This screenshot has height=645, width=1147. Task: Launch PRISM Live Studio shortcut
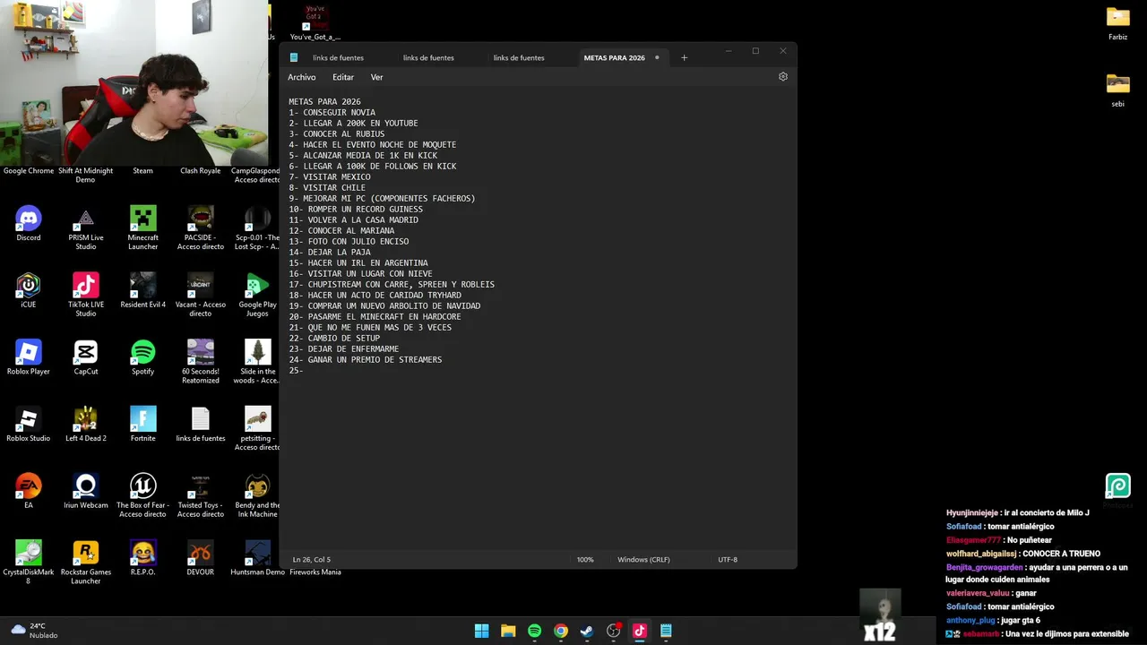point(86,228)
